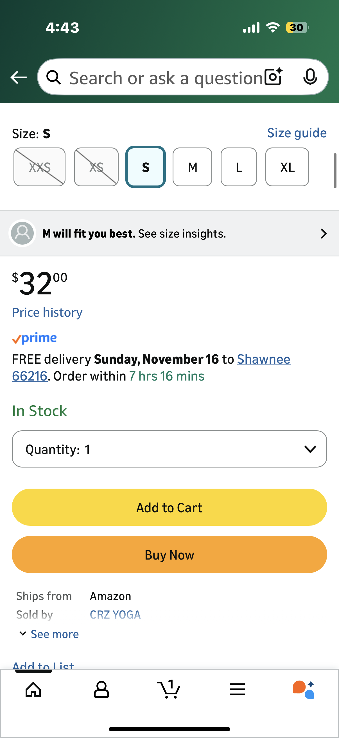Open the shopping cart icon
The height and width of the screenshot is (738, 339).
click(x=169, y=689)
